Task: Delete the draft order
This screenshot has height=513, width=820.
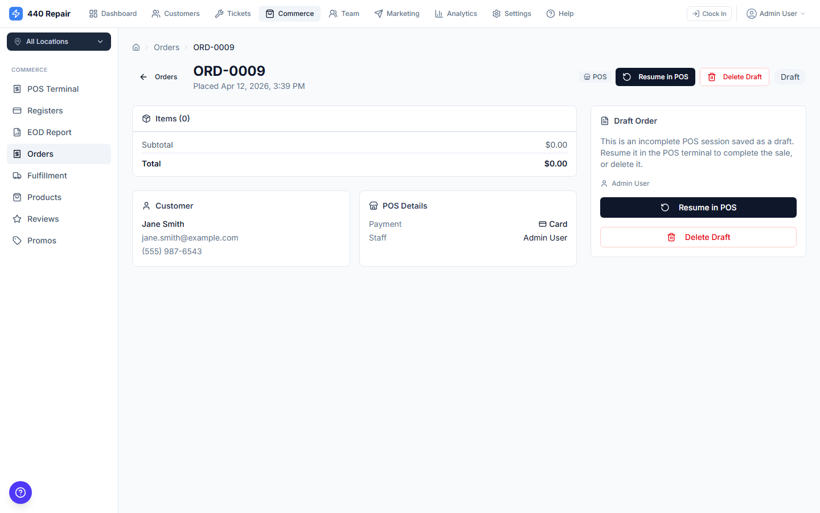Action: [x=734, y=76]
